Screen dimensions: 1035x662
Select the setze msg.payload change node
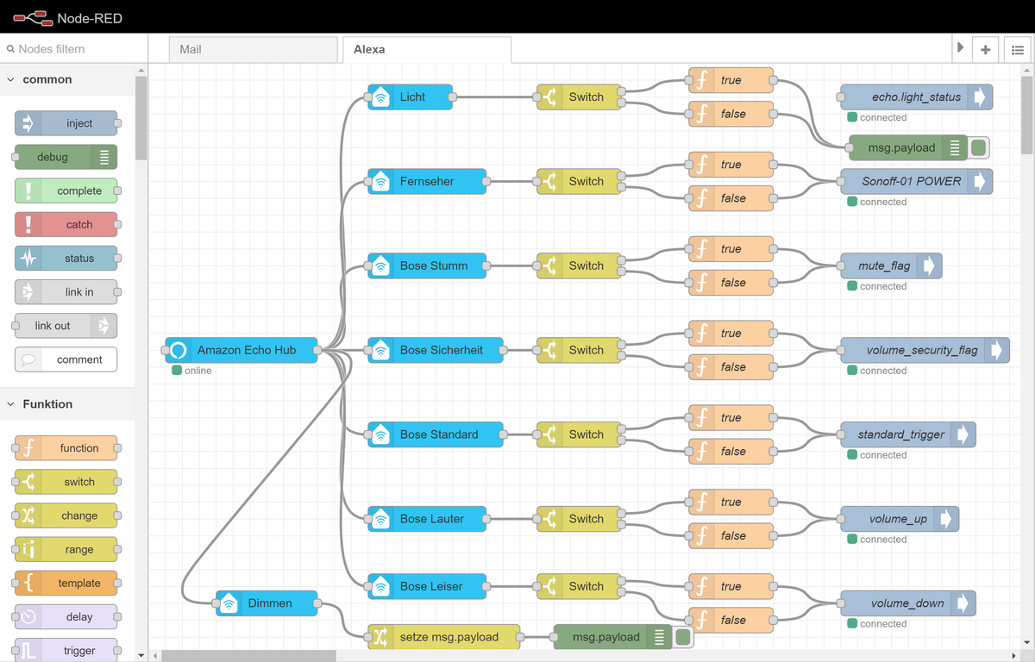pos(444,637)
